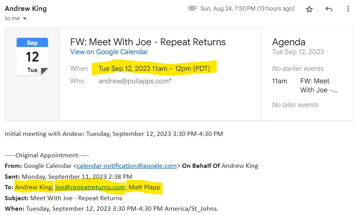Click the reply arrow icon
357x215 pixels.
[329, 9]
